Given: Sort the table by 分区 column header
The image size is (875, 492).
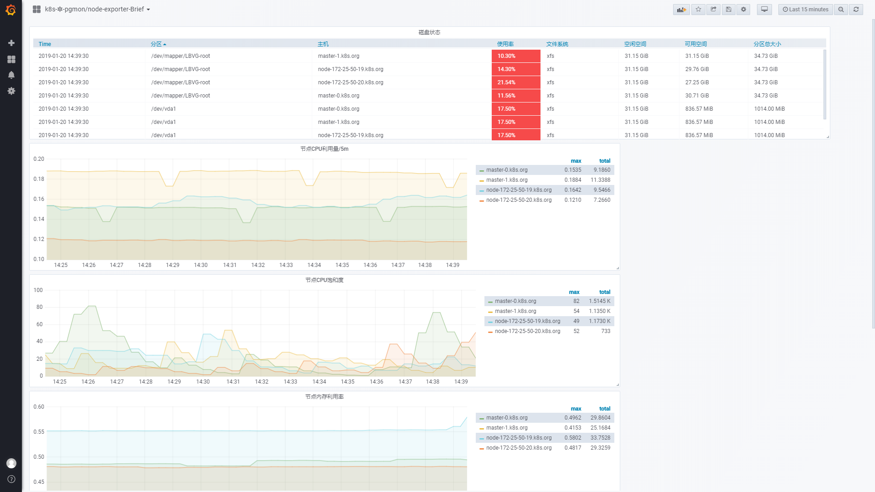Looking at the screenshot, I should coord(156,44).
